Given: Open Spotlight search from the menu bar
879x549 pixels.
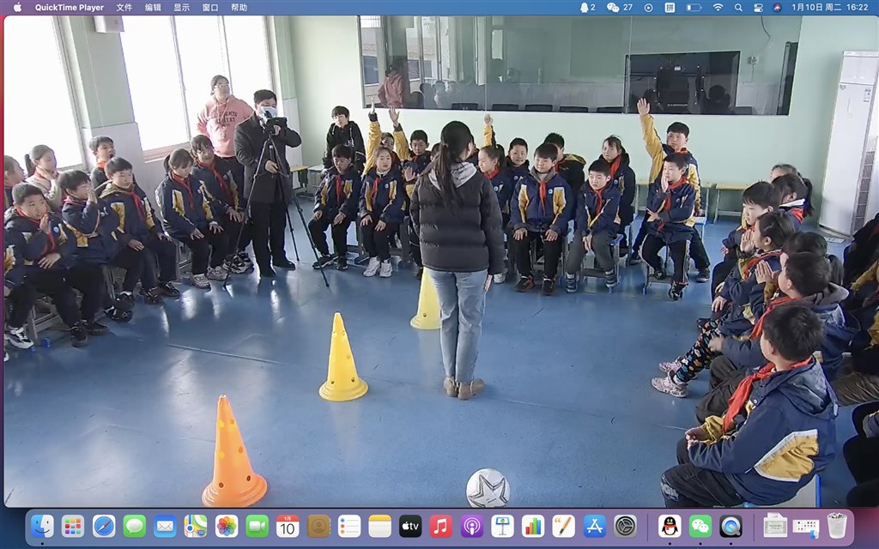Looking at the screenshot, I should [738, 7].
